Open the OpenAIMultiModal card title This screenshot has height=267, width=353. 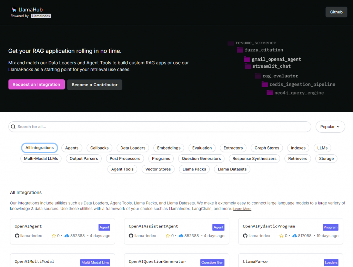[34, 262]
